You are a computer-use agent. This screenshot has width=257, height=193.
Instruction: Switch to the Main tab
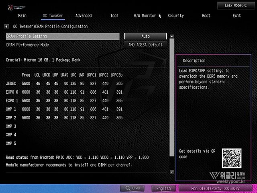tap(22, 16)
